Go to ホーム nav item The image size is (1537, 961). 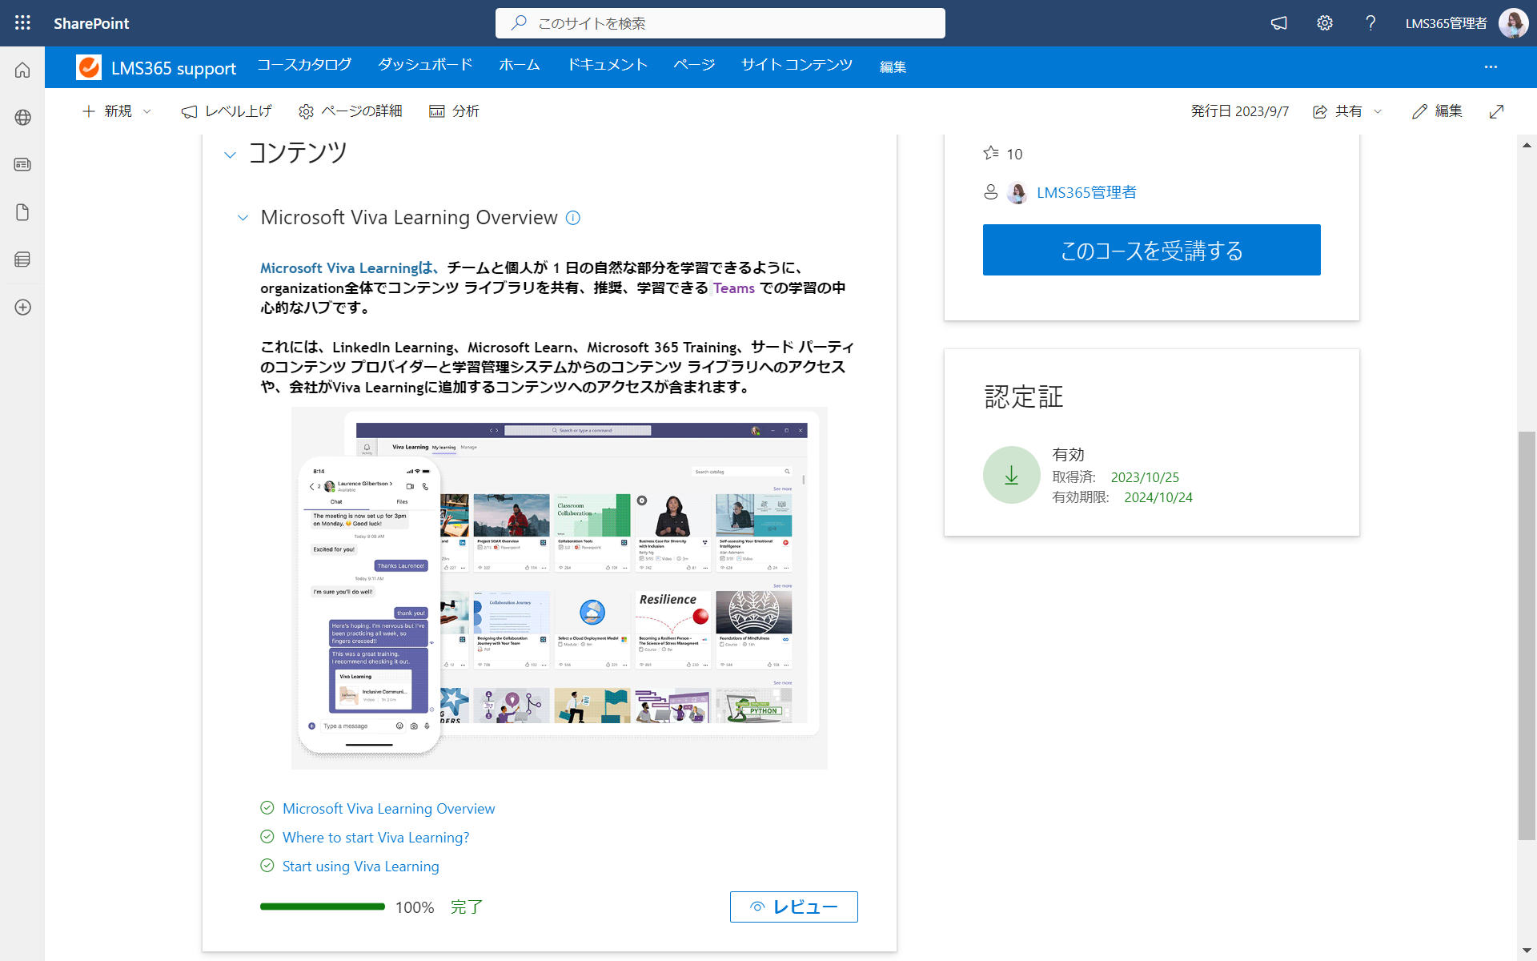520,65
